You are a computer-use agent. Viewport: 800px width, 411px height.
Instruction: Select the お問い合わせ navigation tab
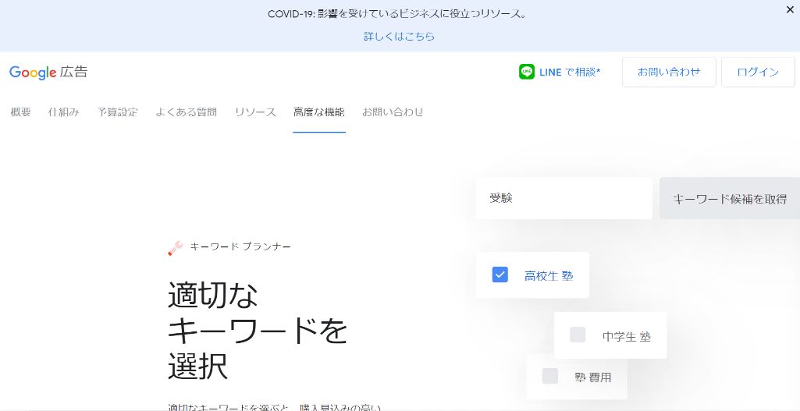coord(393,112)
